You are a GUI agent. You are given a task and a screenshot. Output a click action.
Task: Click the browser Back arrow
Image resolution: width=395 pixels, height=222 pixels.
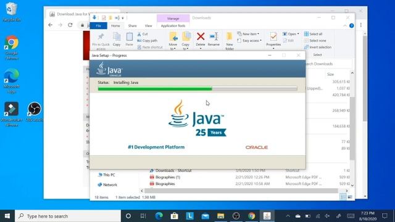pos(51,25)
